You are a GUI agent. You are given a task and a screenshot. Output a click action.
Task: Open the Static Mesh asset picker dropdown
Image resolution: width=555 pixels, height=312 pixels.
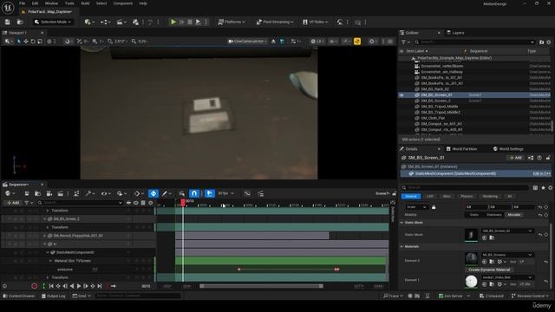pyautogui.click(x=507, y=231)
